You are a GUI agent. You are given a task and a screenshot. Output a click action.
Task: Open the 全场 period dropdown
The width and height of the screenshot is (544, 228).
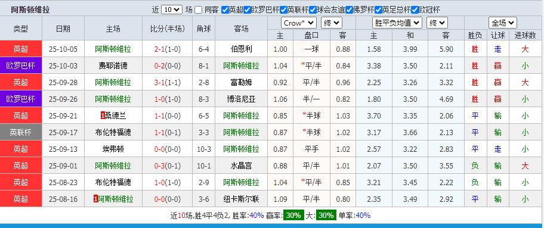503,23
